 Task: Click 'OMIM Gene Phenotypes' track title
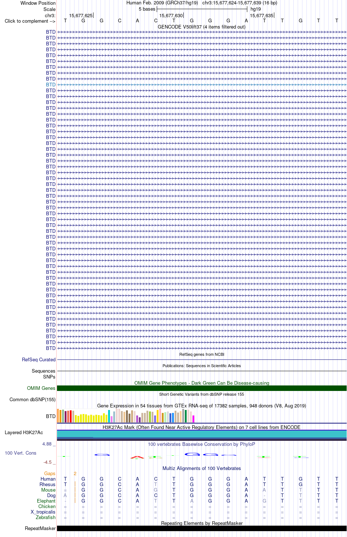click(202, 383)
